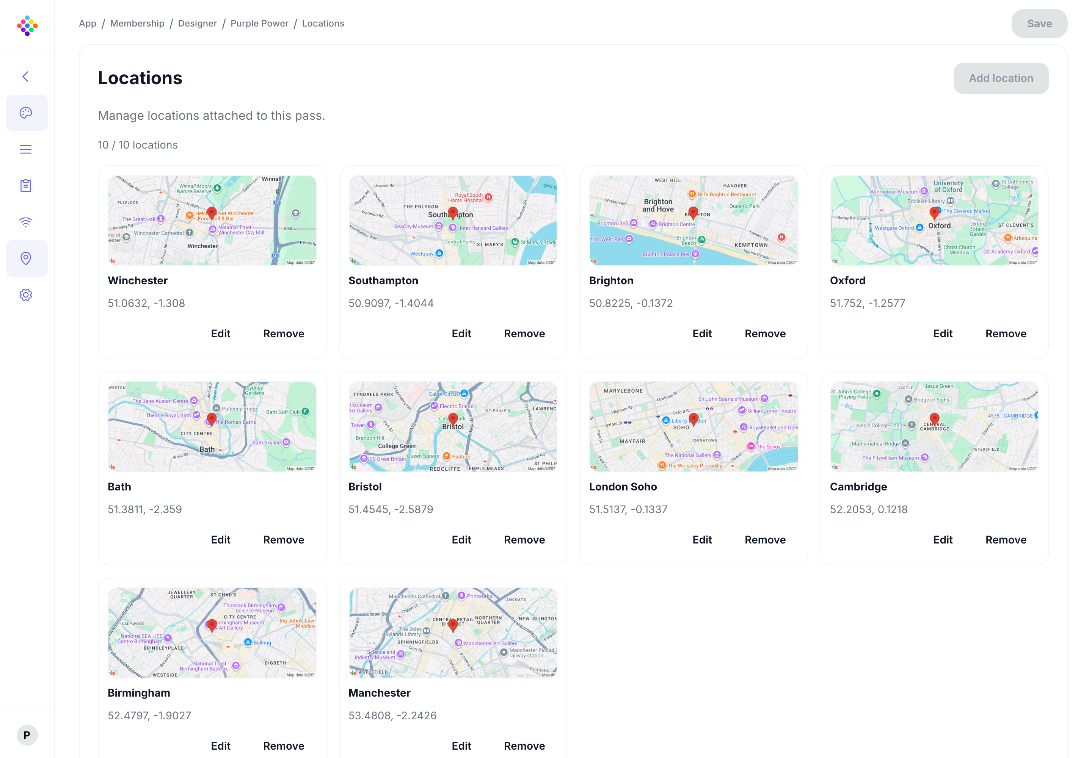Open the Brighton map thumbnail

click(x=693, y=220)
